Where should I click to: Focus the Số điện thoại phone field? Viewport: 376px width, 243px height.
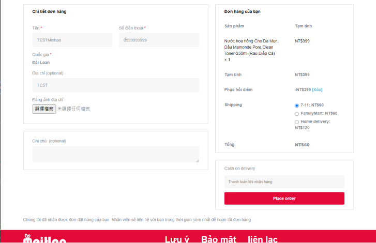[159, 40]
